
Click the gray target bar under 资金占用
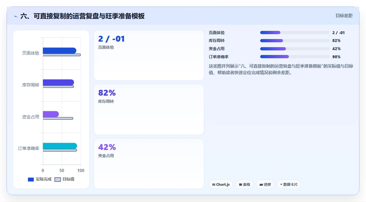click(x=58, y=118)
